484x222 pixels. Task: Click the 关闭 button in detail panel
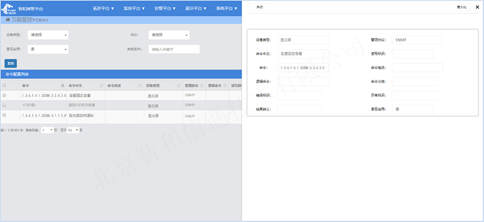click(x=260, y=7)
